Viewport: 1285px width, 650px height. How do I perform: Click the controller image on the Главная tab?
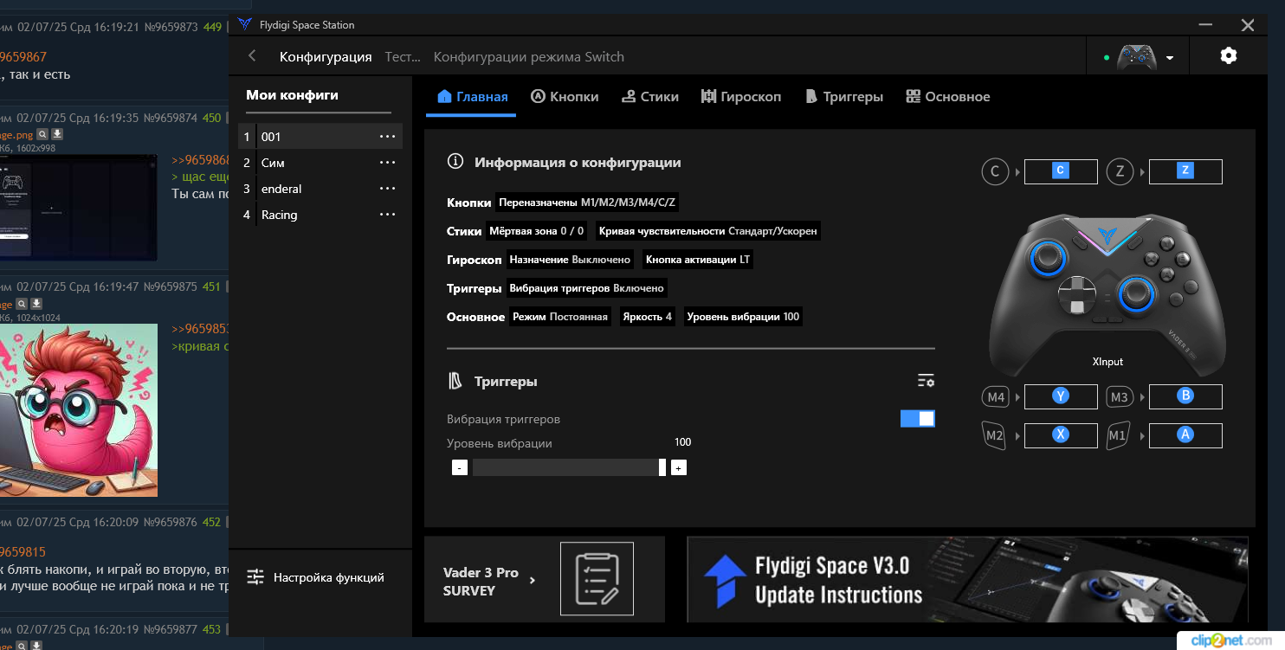coord(1107,294)
